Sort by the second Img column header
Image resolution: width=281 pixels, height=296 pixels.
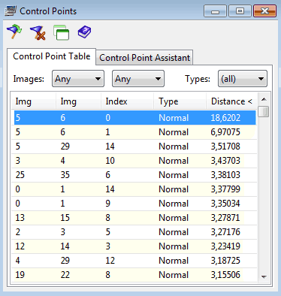coord(78,101)
